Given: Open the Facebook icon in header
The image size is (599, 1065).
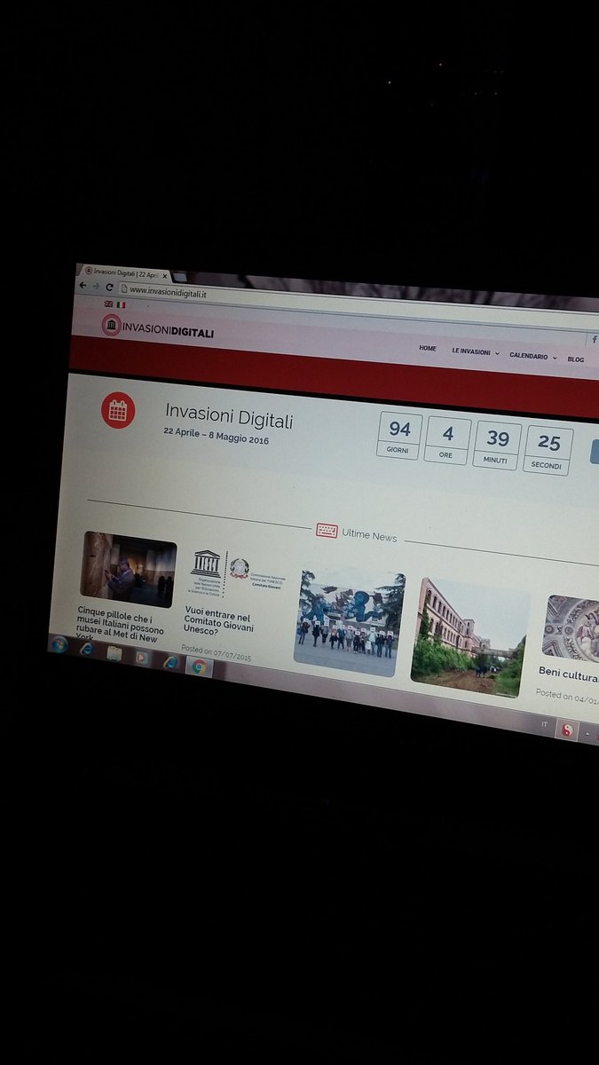Looking at the screenshot, I should [x=594, y=338].
